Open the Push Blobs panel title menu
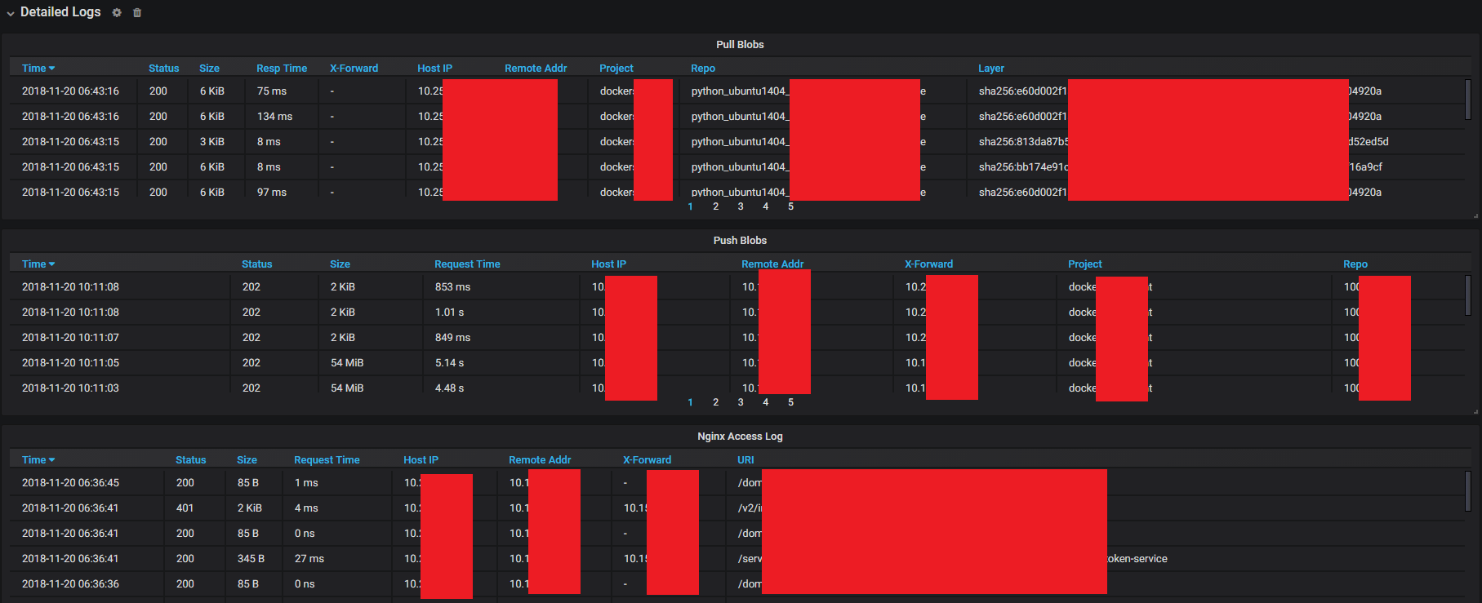The width and height of the screenshot is (1482, 603). coord(740,241)
